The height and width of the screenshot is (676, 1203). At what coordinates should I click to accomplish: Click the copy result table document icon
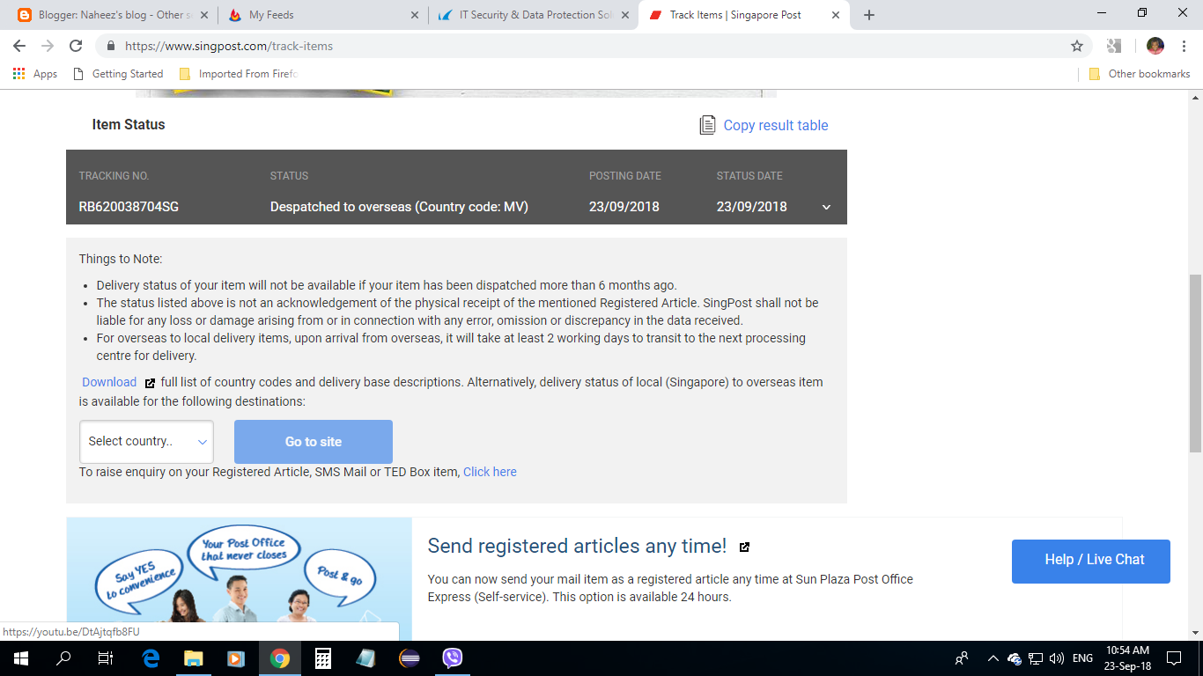707,125
